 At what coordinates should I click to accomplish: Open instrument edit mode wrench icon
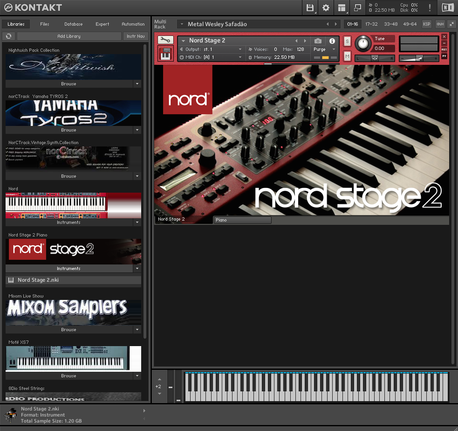coord(165,40)
